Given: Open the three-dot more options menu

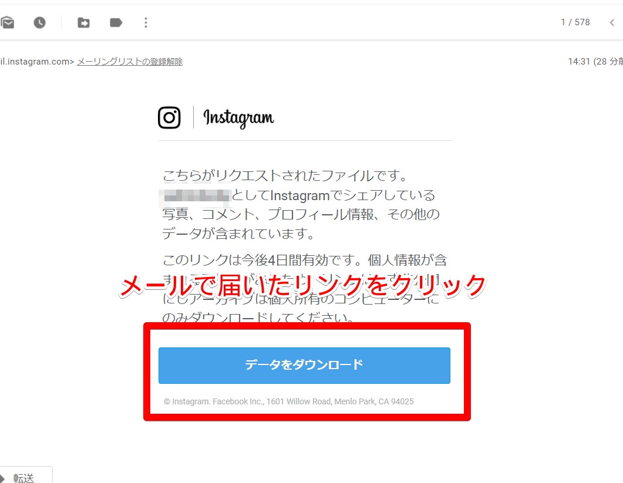Looking at the screenshot, I should click(146, 23).
